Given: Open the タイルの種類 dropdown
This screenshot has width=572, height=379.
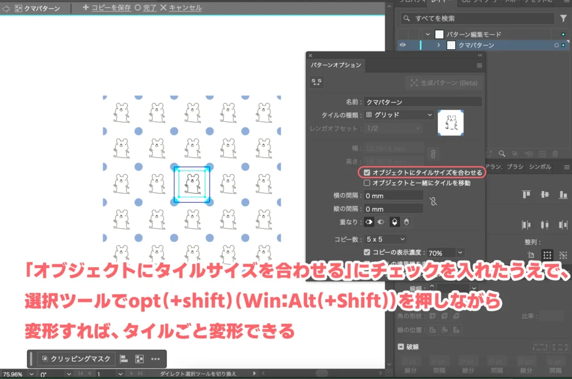Looking at the screenshot, I should pos(399,114).
